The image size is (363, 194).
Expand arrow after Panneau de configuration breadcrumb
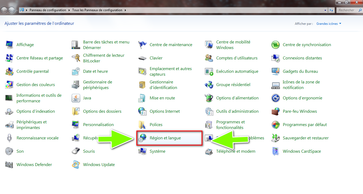click(x=69, y=10)
